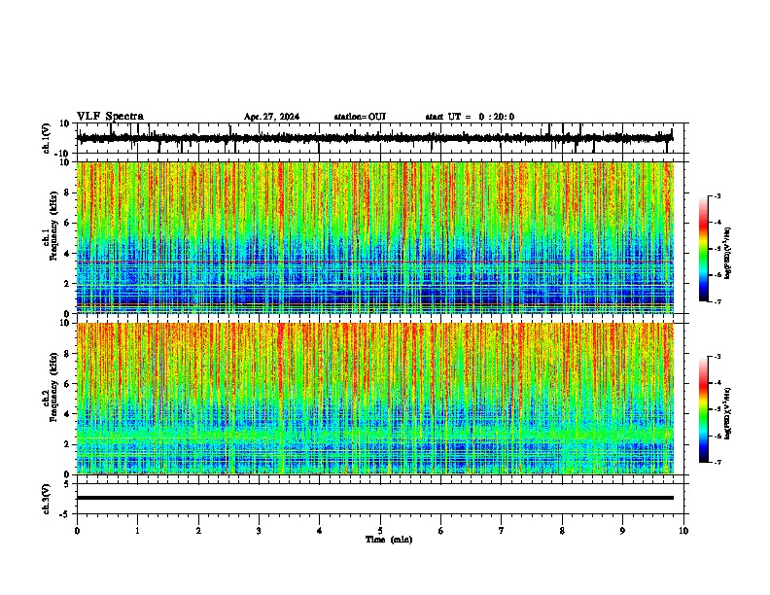Click the "5" tick on ch.3(V) axis
This screenshot has height=595, width=770.
(x=67, y=483)
